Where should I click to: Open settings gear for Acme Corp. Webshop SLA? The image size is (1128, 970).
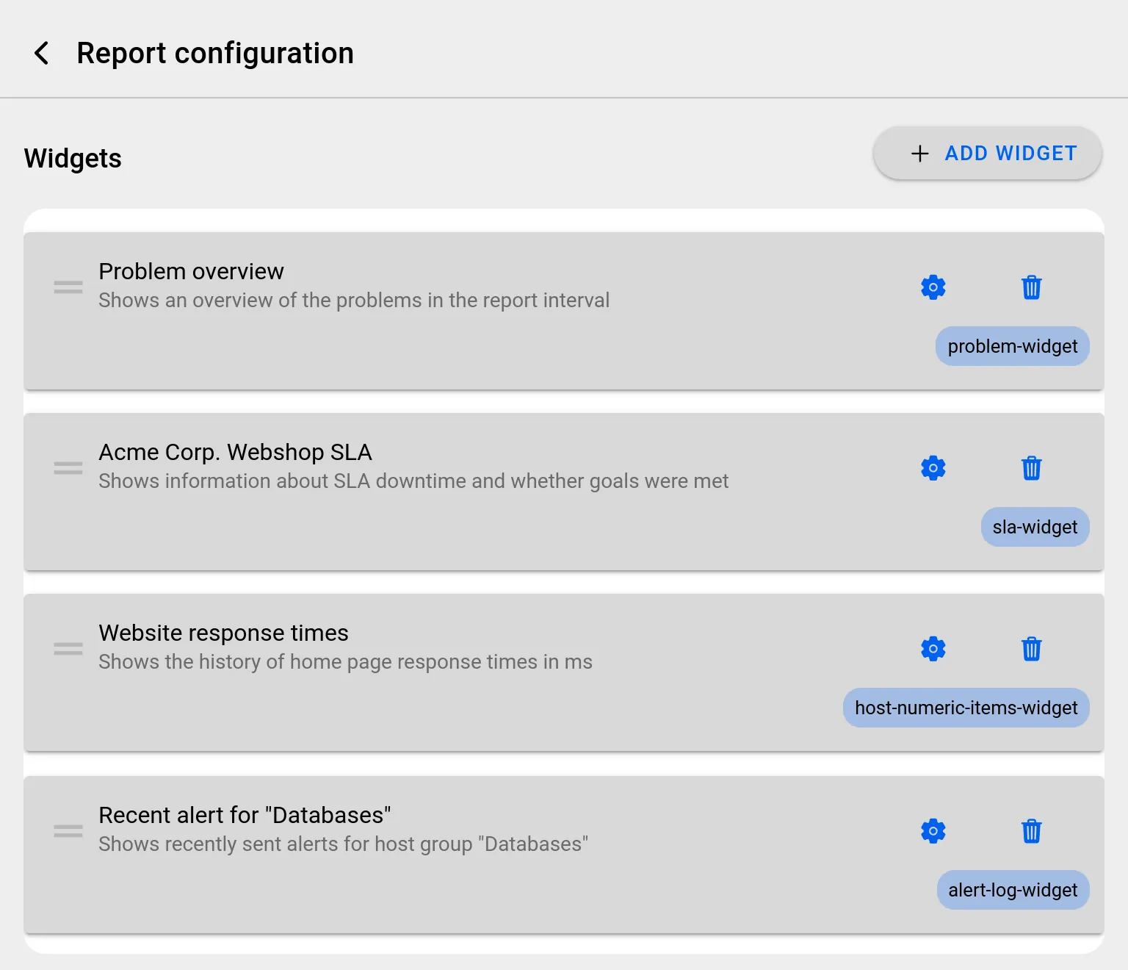pos(933,468)
